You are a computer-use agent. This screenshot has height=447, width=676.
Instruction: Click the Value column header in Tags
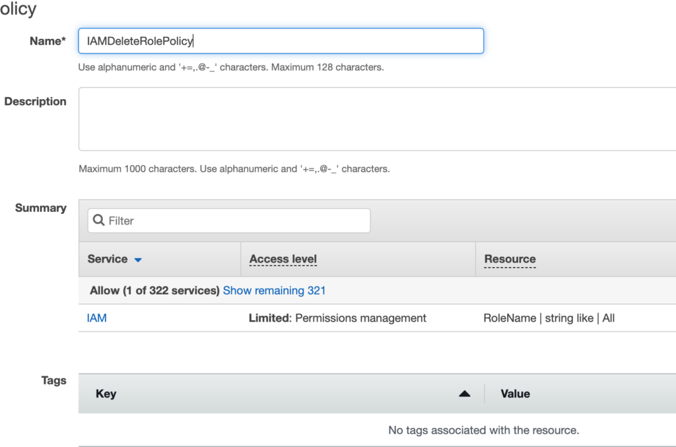(515, 394)
